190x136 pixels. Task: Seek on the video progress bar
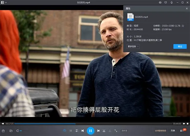pos(93,124)
